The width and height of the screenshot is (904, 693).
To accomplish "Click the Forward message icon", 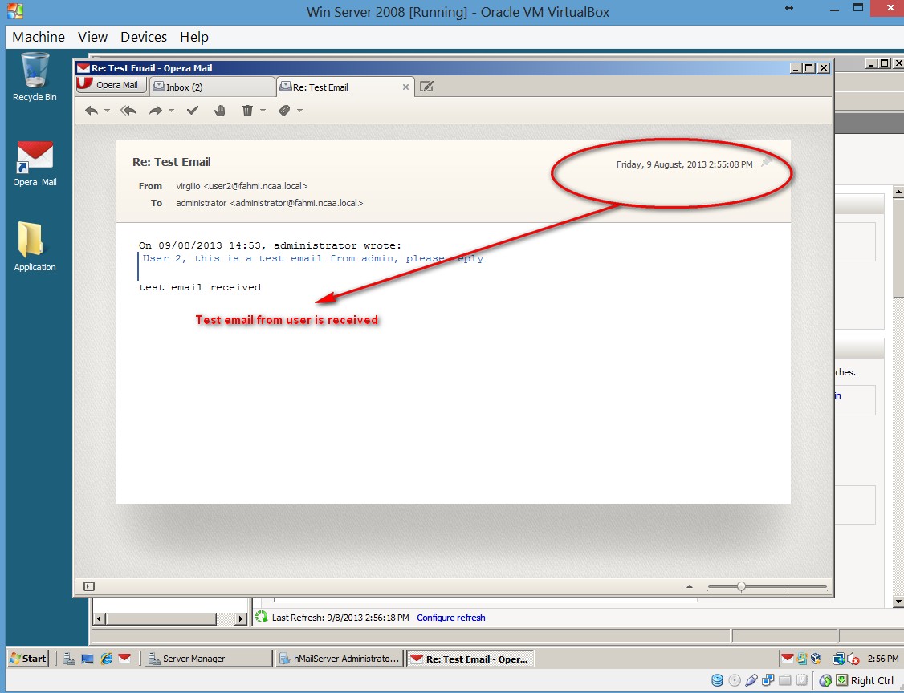I will click(155, 110).
